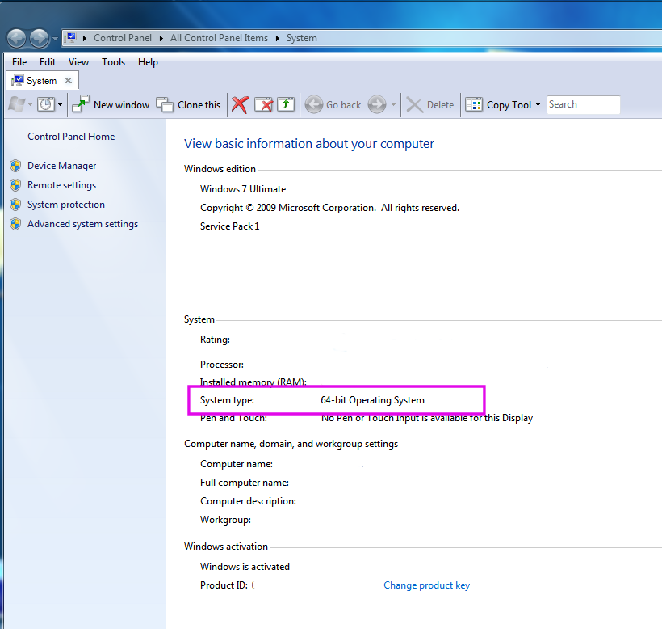Open System protection link
The width and height of the screenshot is (662, 629).
tap(66, 205)
